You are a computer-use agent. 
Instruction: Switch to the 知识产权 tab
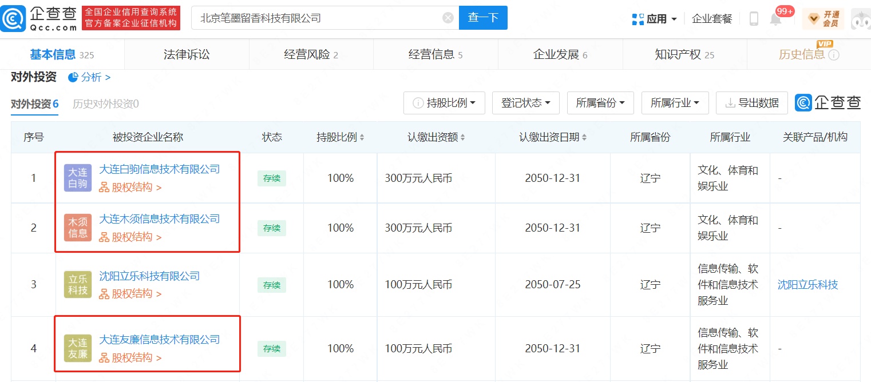(x=684, y=55)
